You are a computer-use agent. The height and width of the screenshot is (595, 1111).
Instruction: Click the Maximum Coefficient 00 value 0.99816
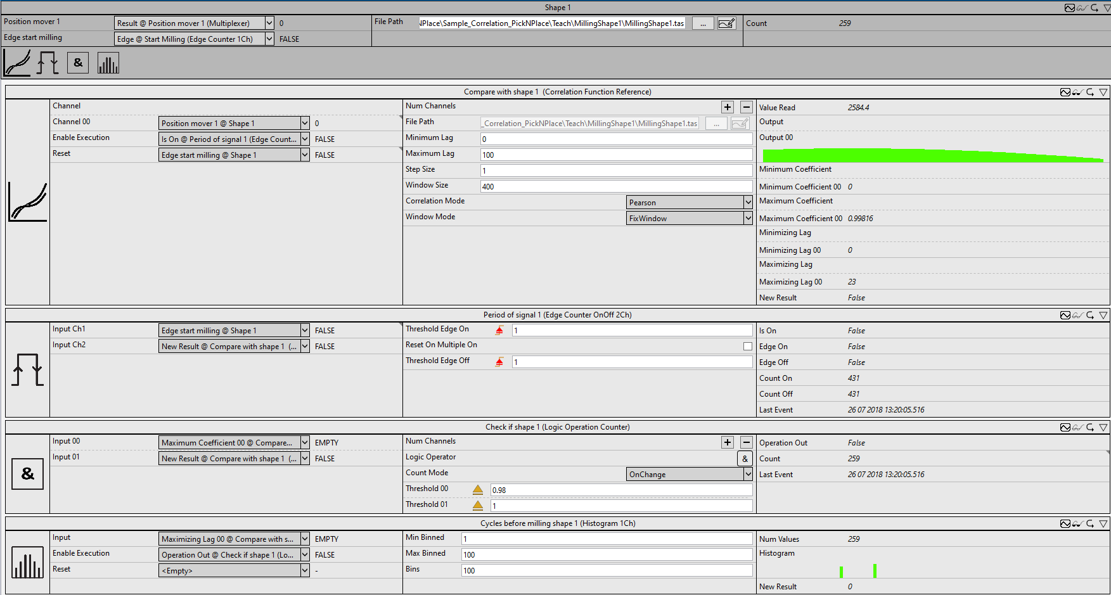coord(860,219)
